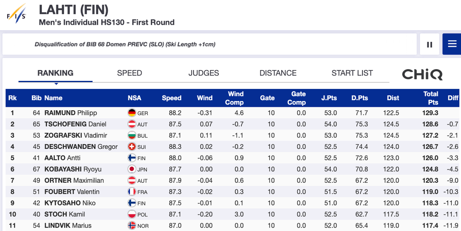Click Switzerland flag icon next to SUI
This screenshot has height=231, width=461.
(x=132, y=147)
